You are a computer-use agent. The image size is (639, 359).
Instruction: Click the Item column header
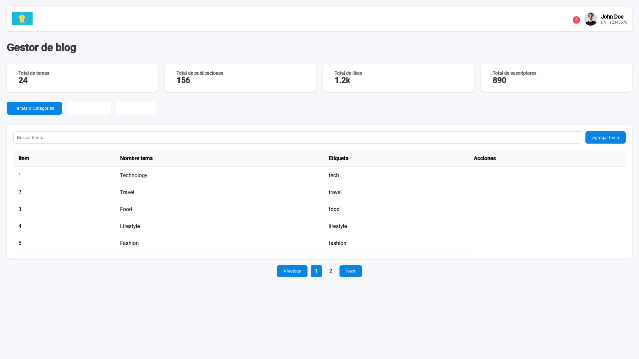[24, 159]
